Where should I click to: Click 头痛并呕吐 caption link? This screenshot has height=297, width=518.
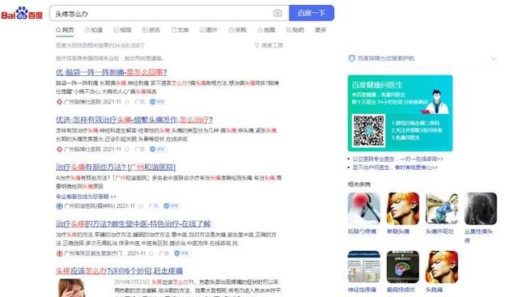coord(439,231)
